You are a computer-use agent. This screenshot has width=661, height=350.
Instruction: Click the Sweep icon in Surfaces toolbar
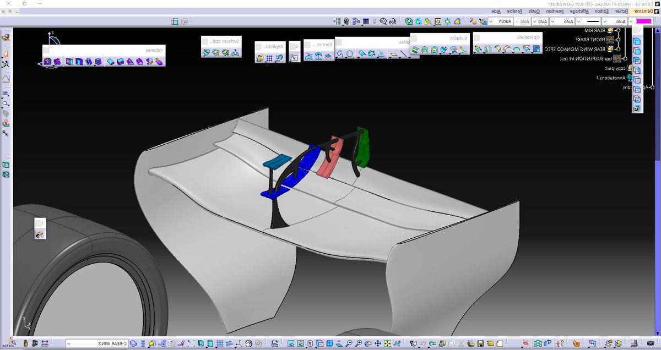[443, 50]
